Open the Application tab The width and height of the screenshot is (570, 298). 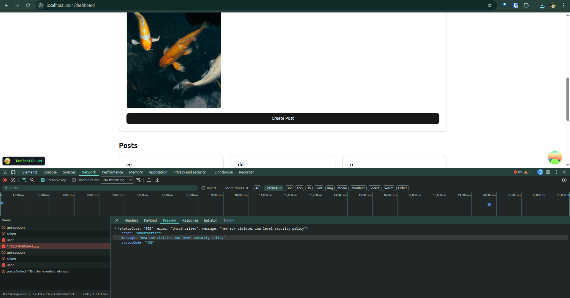click(158, 172)
